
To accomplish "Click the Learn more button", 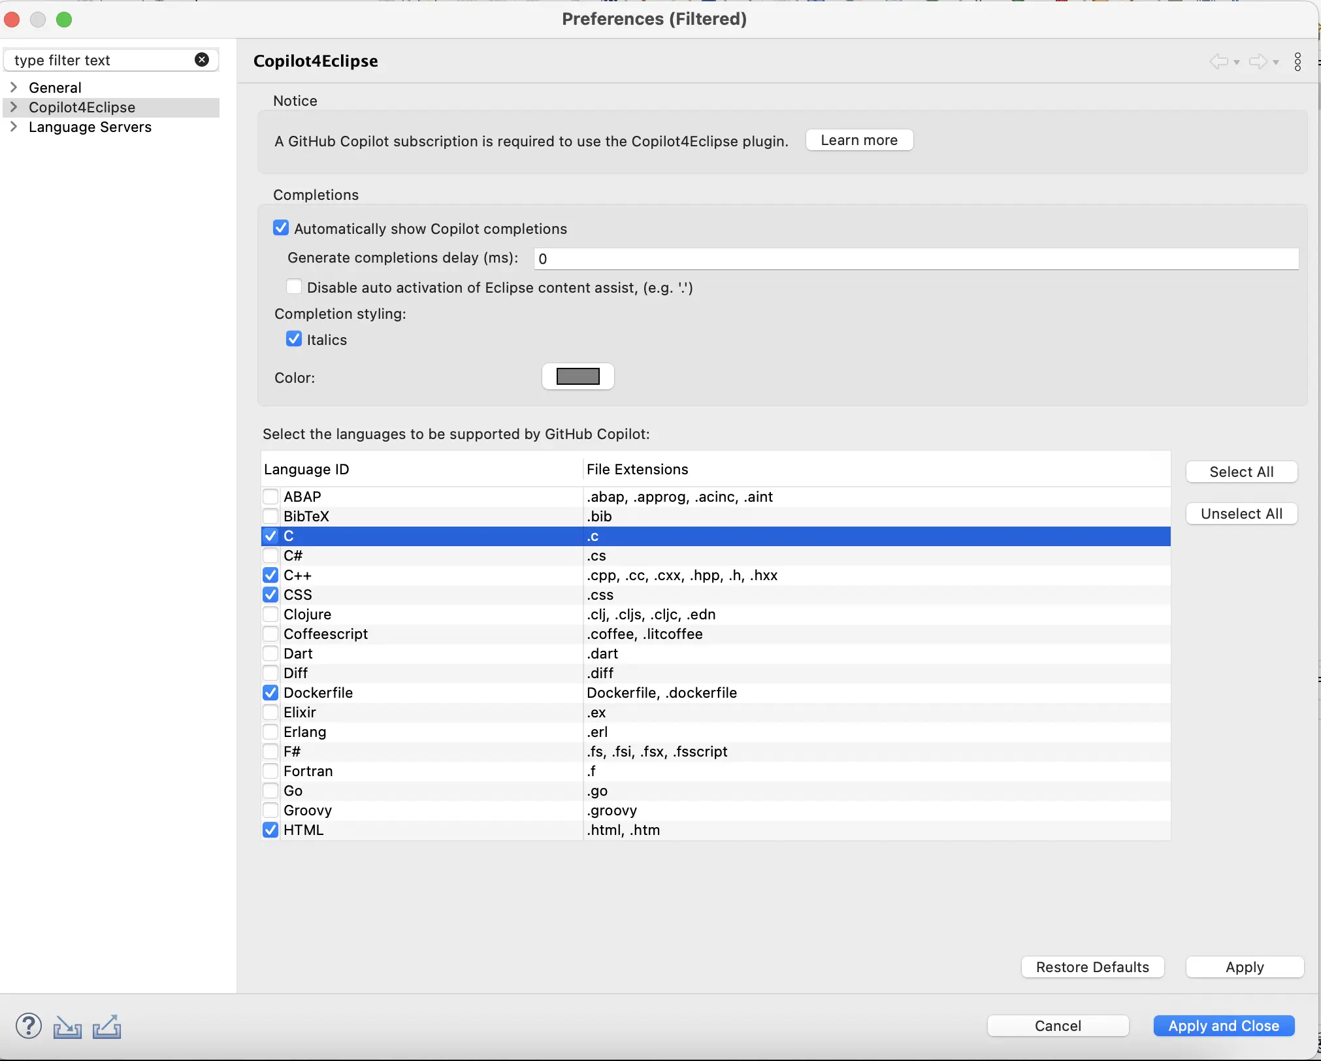I will pyautogui.click(x=858, y=140).
